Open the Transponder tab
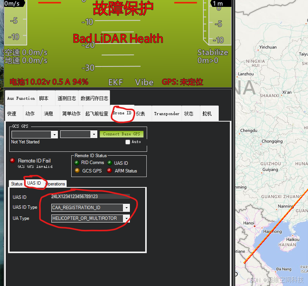 click(x=167, y=114)
